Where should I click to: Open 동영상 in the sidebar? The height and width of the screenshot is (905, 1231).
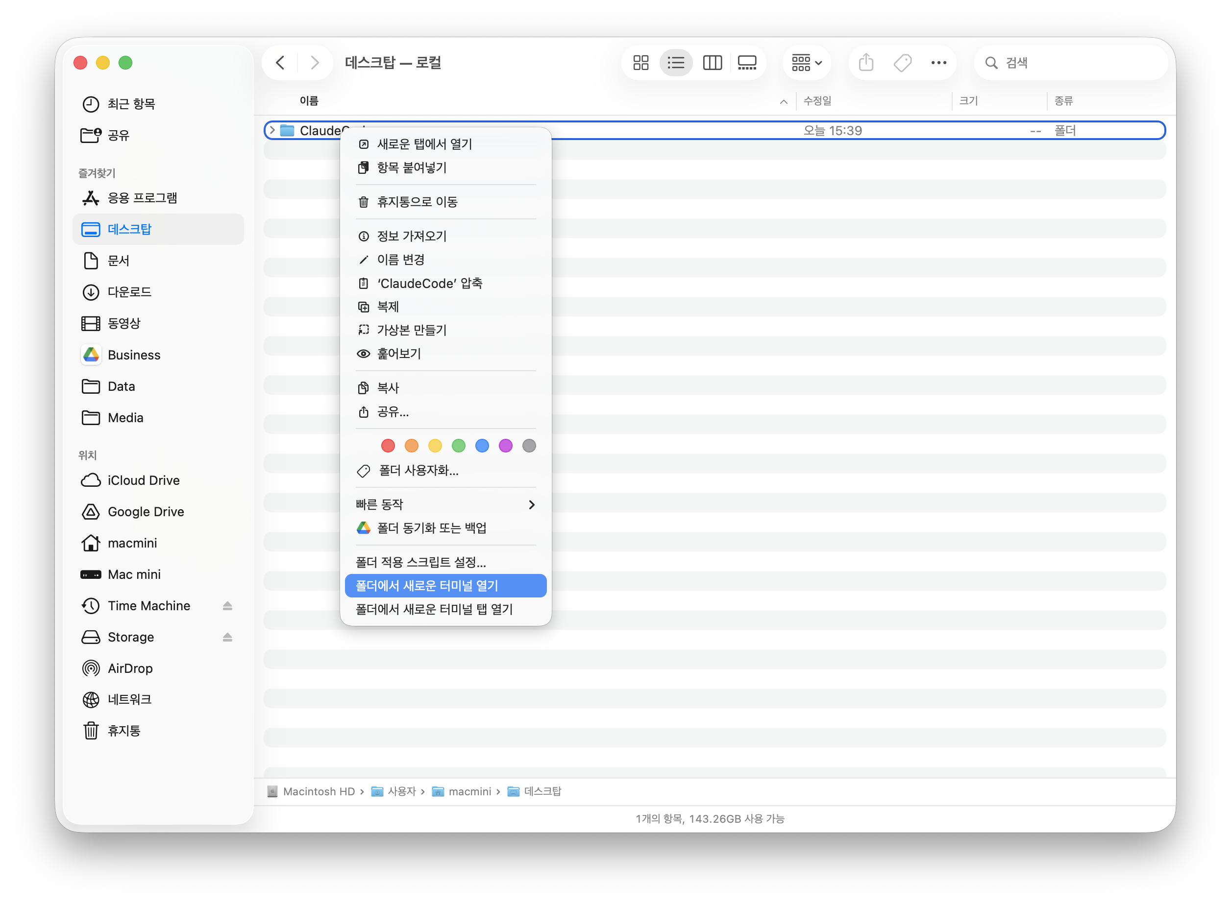click(x=158, y=323)
